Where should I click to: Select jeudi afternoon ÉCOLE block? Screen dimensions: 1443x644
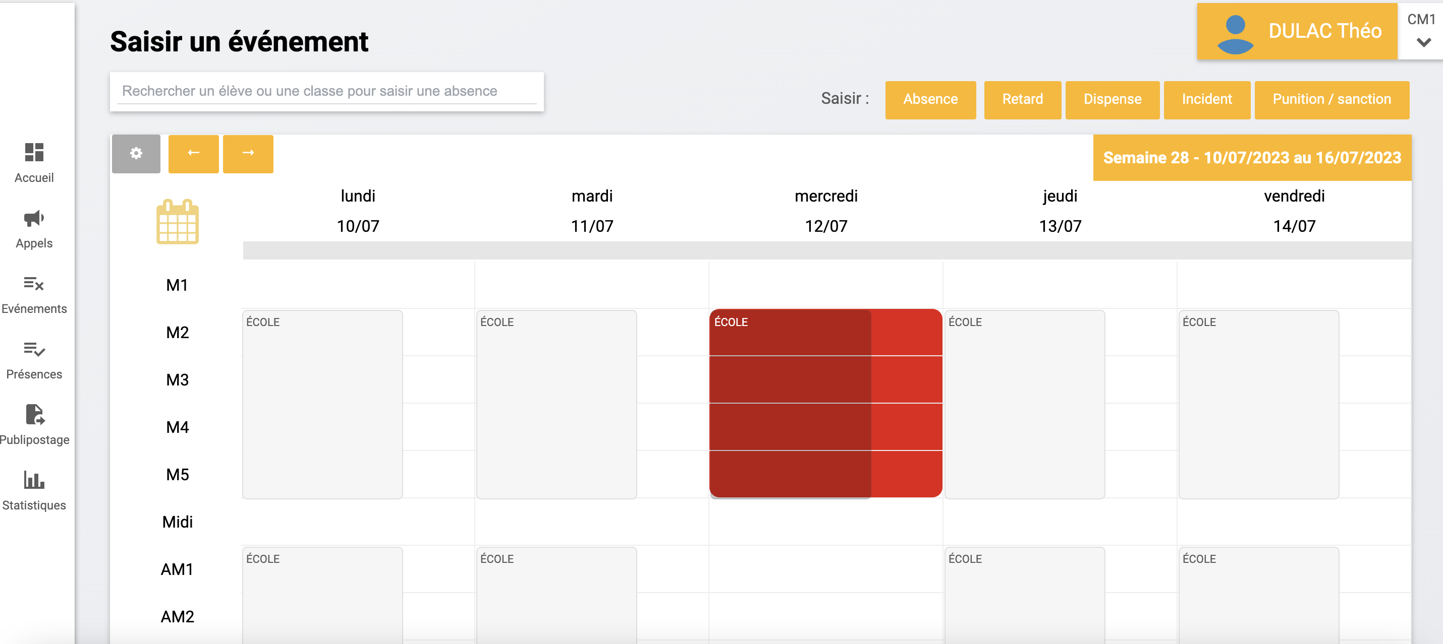[1025, 595]
